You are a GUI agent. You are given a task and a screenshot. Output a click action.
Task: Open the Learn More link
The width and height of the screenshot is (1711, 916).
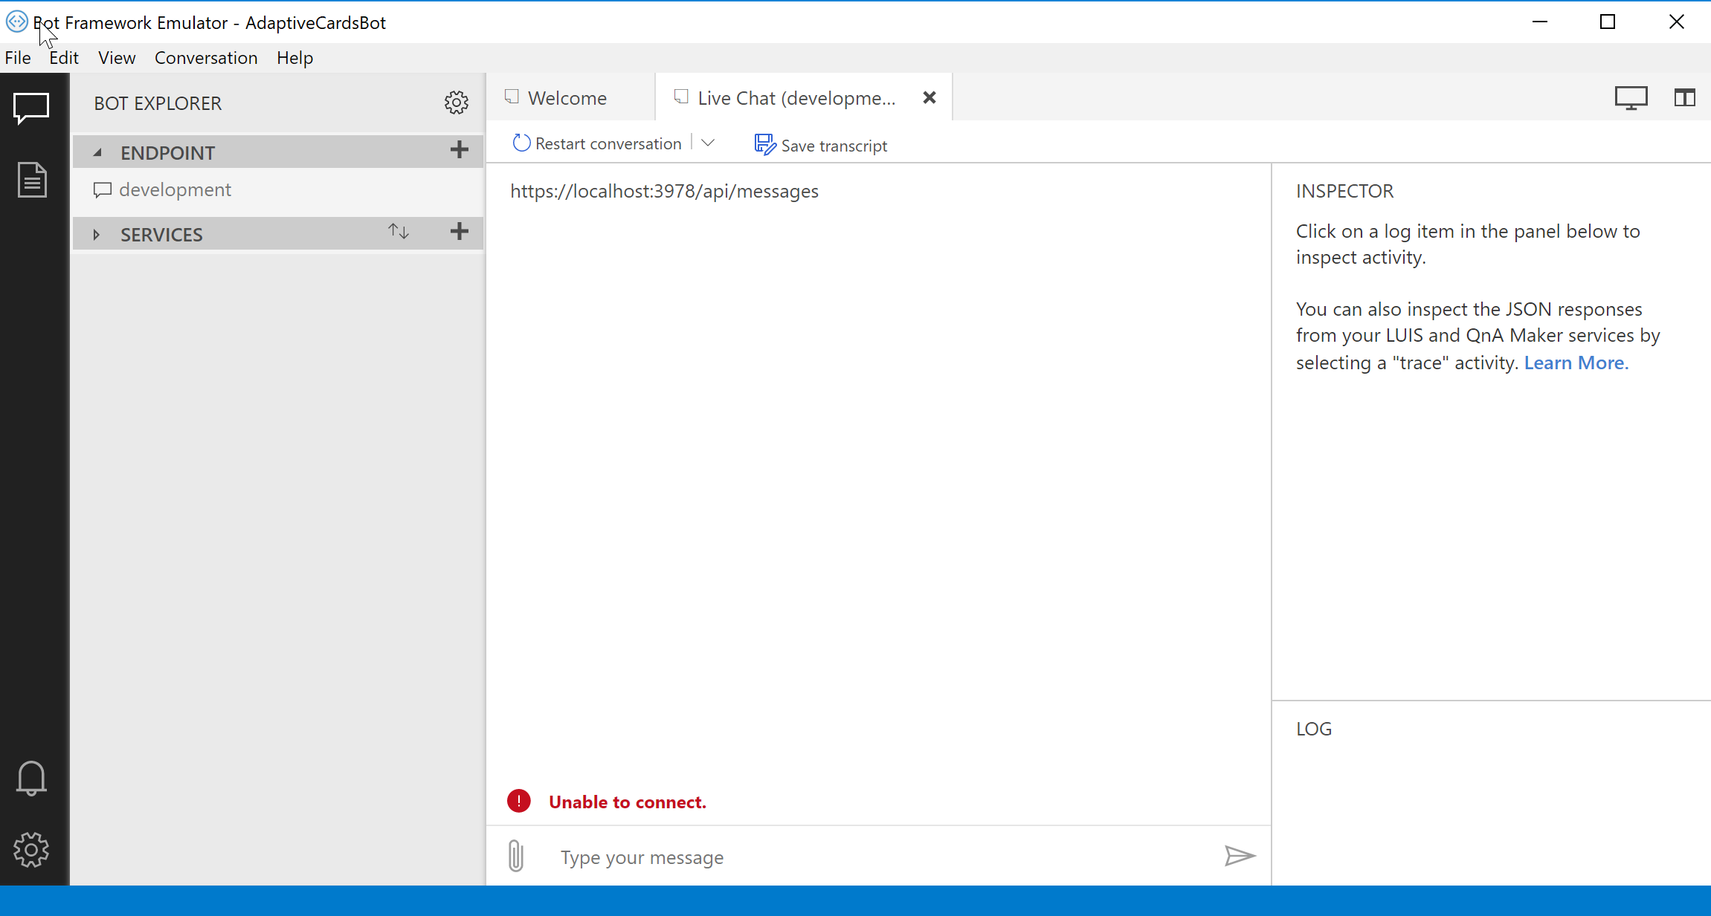[x=1576, y=363]
